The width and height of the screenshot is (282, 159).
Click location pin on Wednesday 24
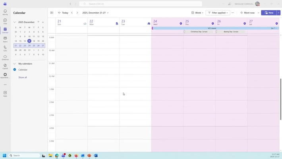pyautogui.click(x=181, y=23)
